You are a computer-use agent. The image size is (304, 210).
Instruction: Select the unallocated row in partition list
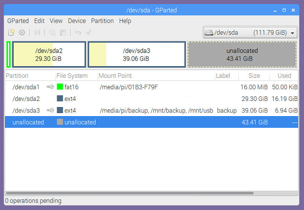(151, 122)
